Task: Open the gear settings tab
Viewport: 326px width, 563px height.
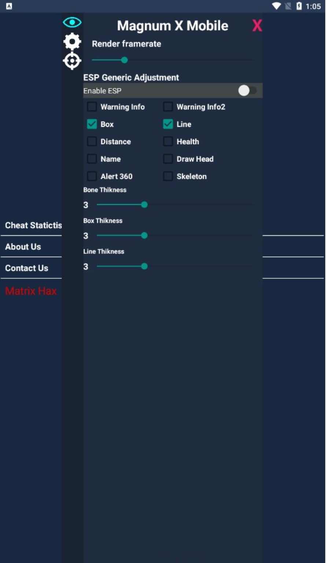Action: (72, 41)
